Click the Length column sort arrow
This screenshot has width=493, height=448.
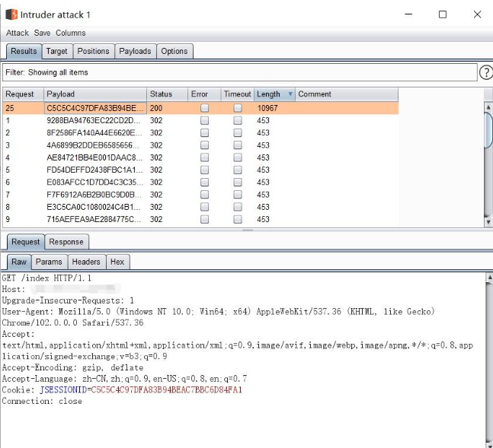pos(290,94)
